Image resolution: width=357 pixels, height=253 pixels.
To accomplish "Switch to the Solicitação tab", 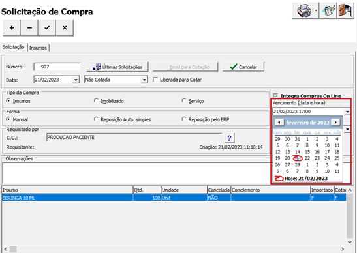I will 14,47.
